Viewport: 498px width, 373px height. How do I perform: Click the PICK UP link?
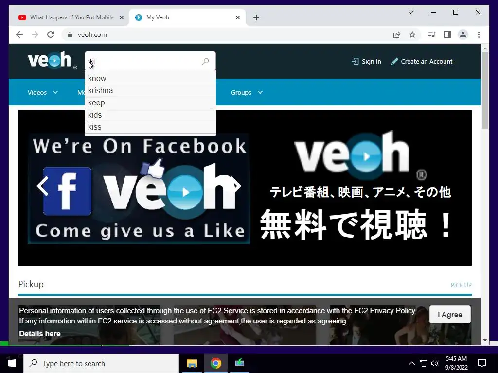click(461, 285)
